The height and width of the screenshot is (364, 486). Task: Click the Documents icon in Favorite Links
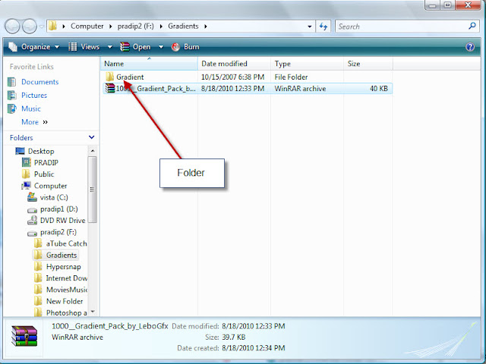tap(12, 82)
